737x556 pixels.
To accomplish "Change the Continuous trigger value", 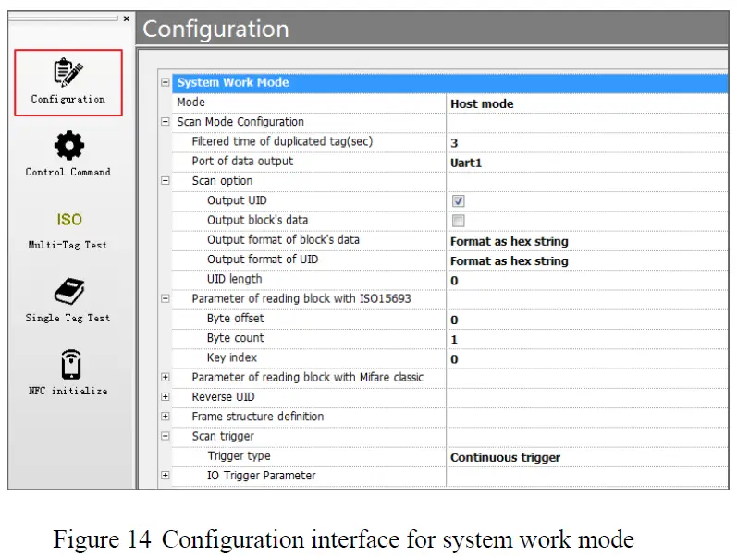I will (x=505, y=458).
